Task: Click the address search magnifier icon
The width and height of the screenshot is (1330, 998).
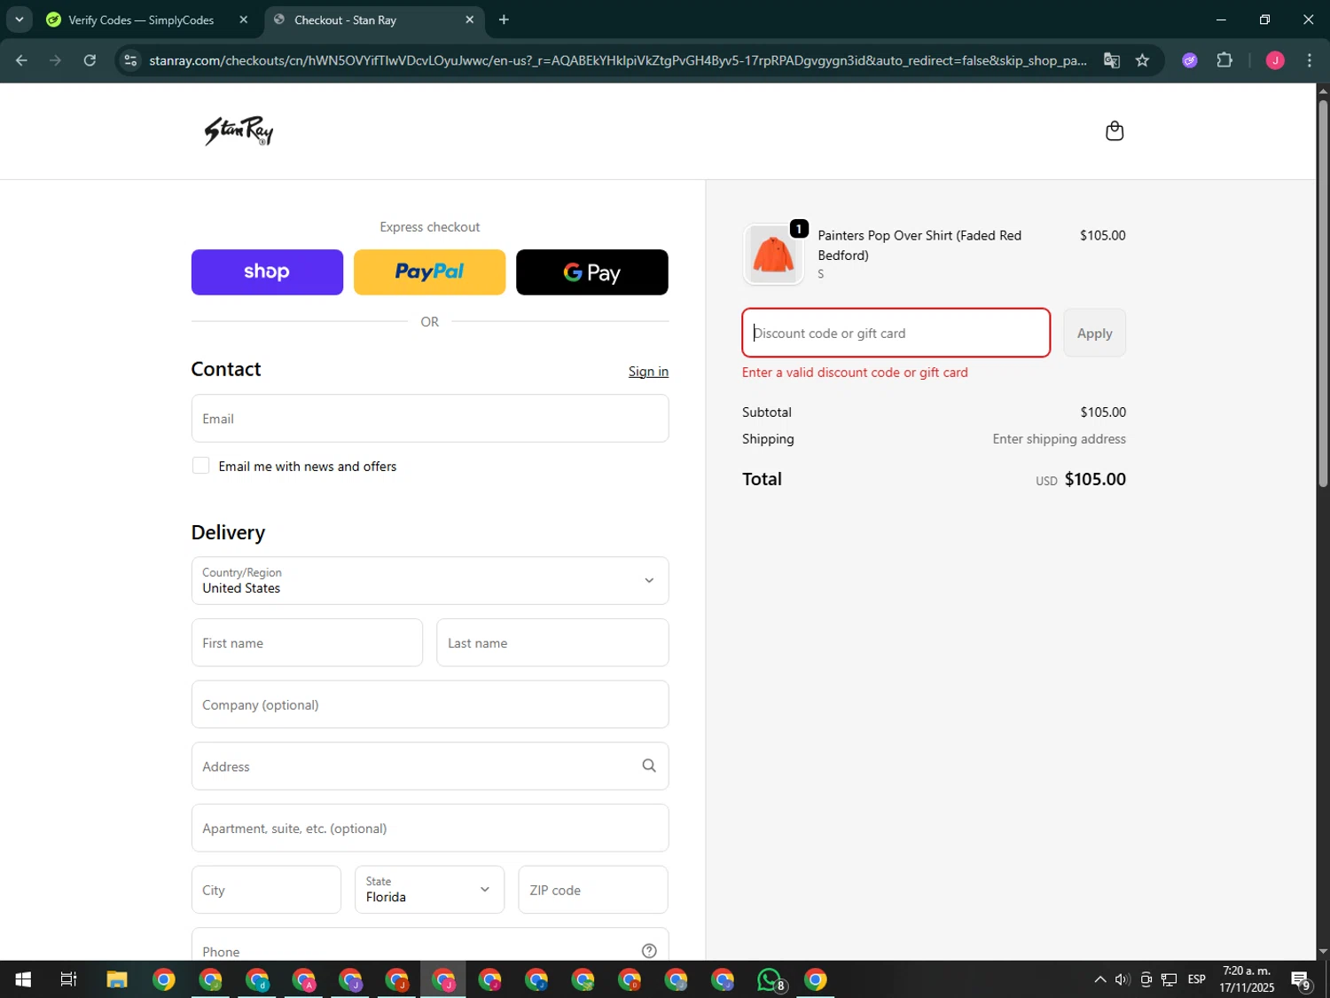Action: pos(649,766)
